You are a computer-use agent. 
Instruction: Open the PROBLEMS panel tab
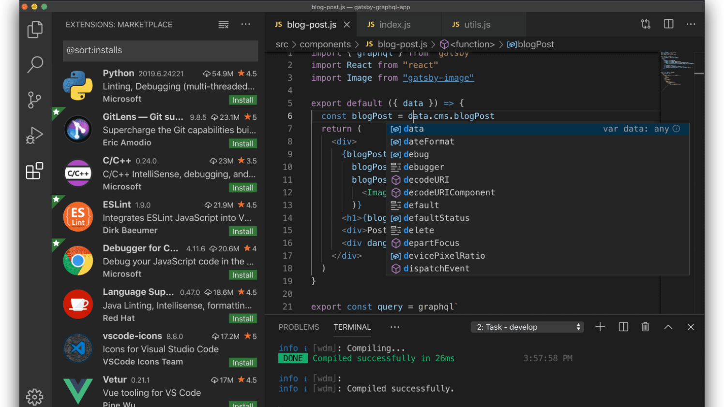point(299,327)
